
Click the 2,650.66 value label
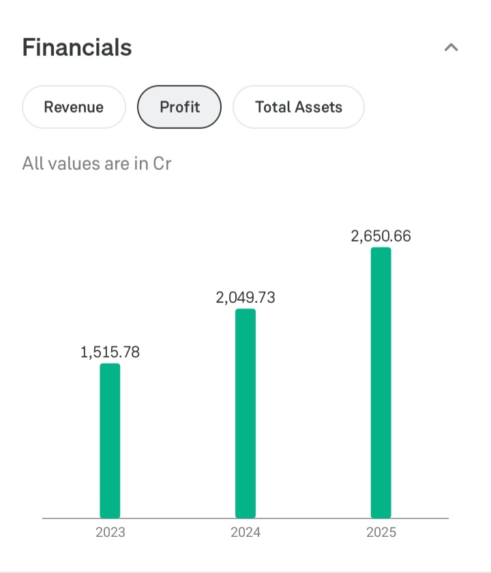pyautogui.click(x=381, y=236)
